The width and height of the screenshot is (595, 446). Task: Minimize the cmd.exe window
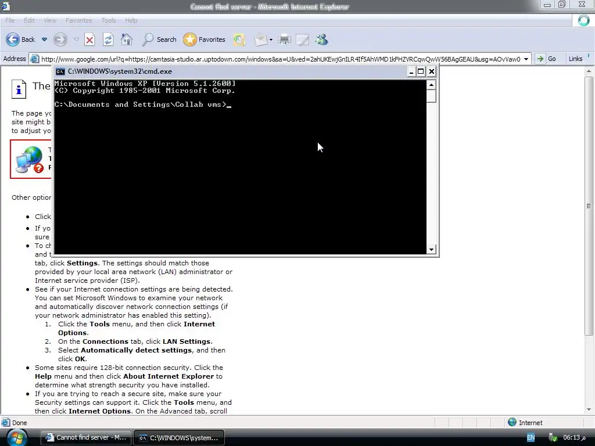[x=411, y=71]
